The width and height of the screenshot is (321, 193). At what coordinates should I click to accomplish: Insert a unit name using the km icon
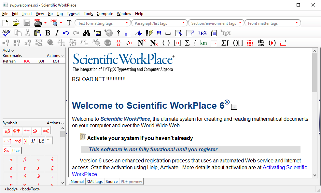click(x=203, y=43)
